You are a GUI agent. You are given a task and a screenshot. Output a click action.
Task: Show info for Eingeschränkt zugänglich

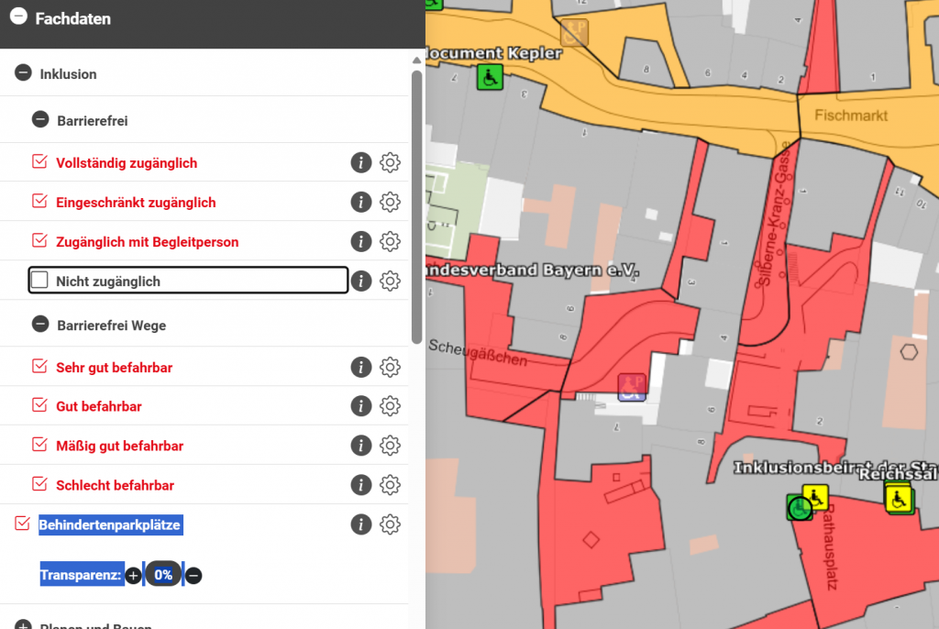[x=361, y=202]
